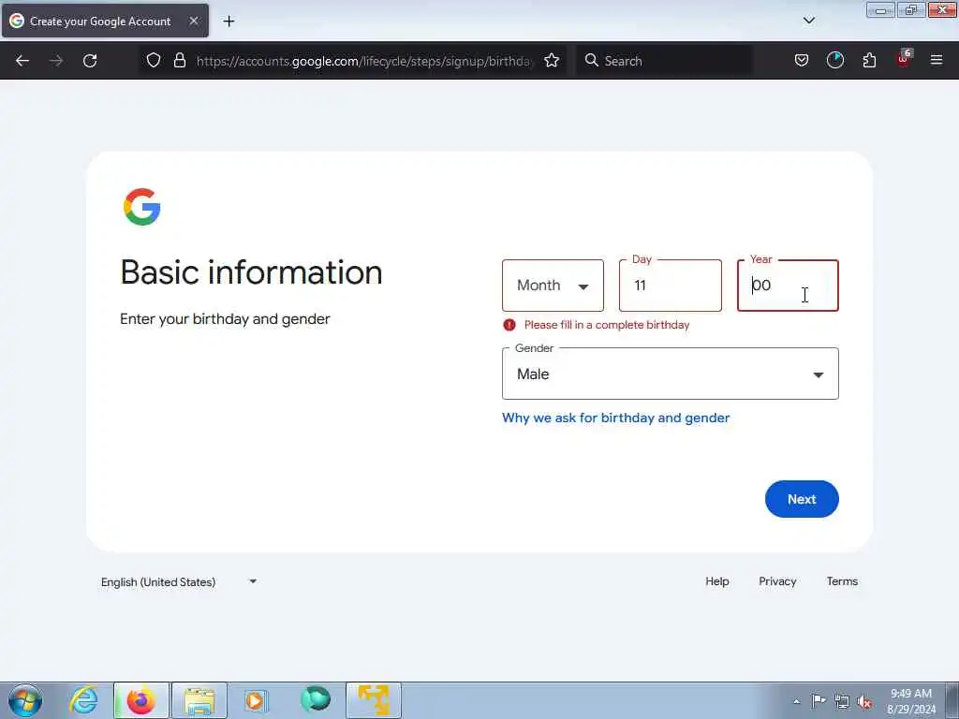The image size is (959, 719).
Task: Open the Month dropdown
Action: [x=553, y=286]
